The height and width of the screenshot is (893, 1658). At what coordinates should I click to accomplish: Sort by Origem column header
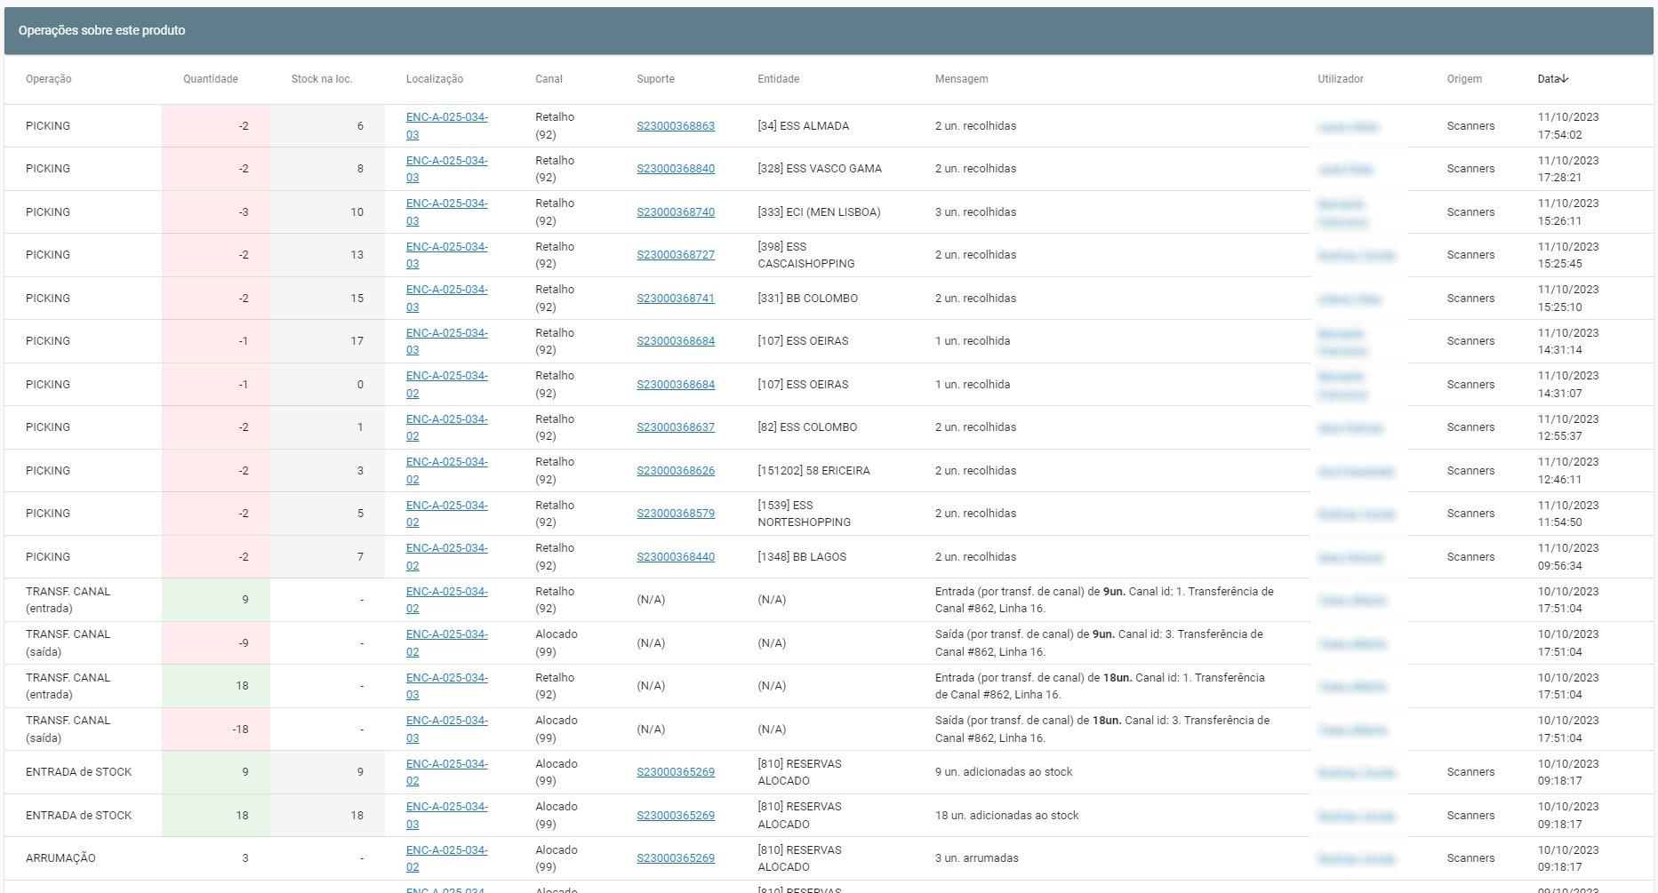tap(1464, 79)
